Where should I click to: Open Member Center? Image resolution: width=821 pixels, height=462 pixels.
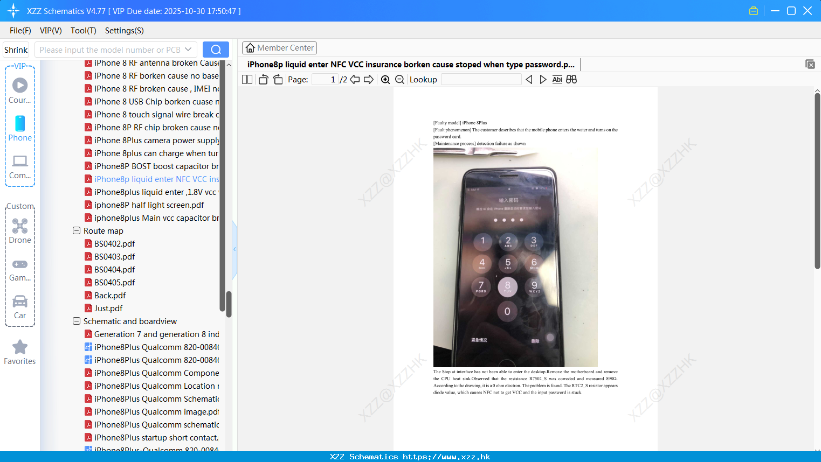click(x=279, y=48)
